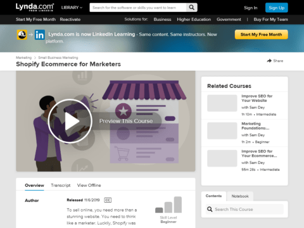Click the Preview This Course label
Screen dimensions: 304x228
pos(126,121)
